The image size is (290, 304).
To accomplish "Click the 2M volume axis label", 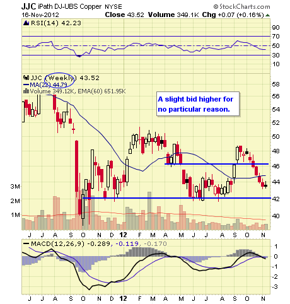I will [x=15, y=201].
